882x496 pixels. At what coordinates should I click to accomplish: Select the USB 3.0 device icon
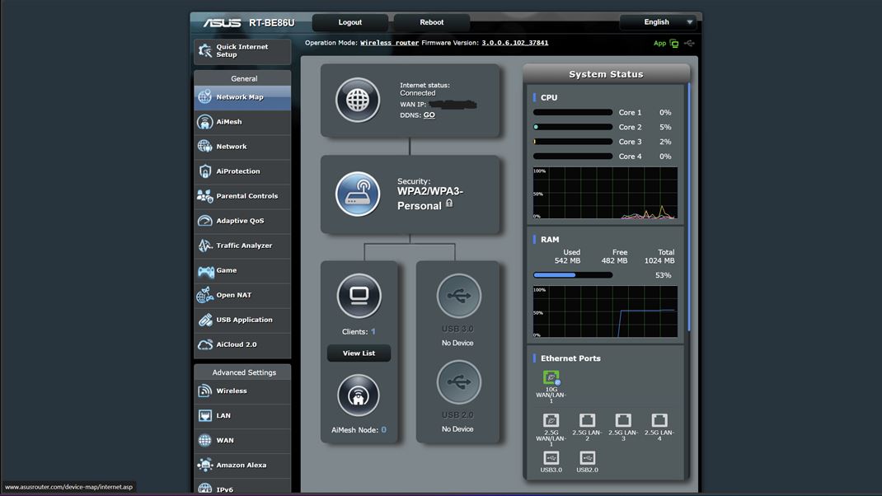458,296
